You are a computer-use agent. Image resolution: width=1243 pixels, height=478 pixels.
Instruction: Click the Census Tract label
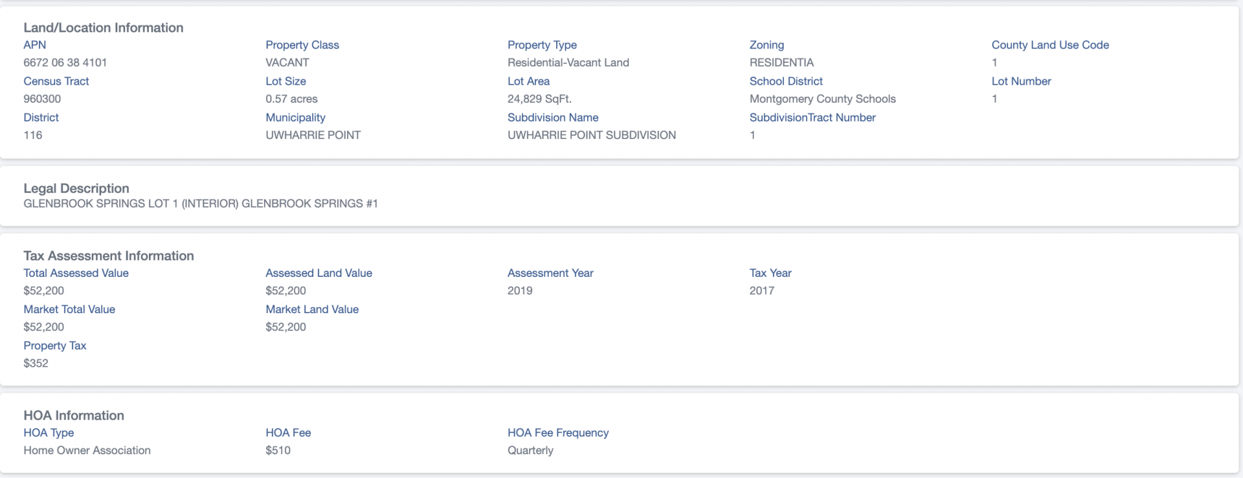(56, 81)
